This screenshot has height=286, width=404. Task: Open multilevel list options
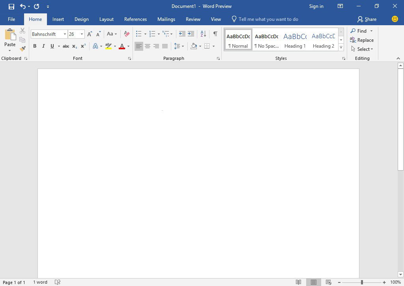(x=167, y=34)
